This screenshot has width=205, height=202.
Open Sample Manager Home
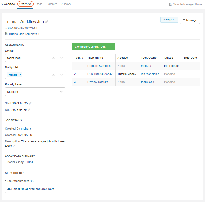[x=186, y=4]
